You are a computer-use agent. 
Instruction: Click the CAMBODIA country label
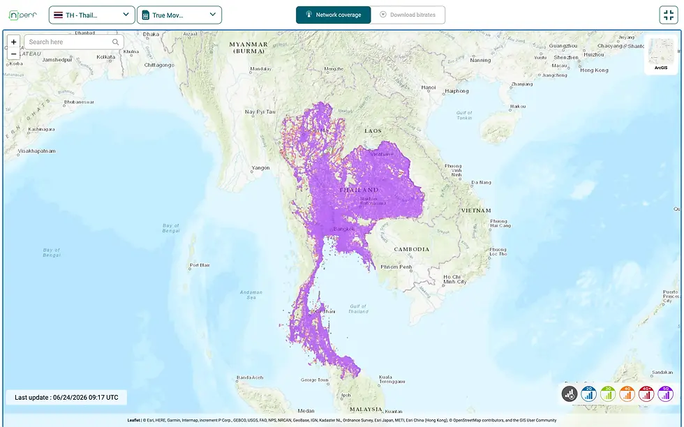(411, 250)
